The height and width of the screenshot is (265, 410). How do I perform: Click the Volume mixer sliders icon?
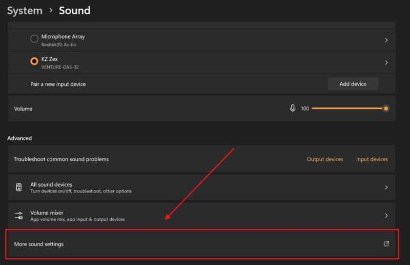[19, 216]
